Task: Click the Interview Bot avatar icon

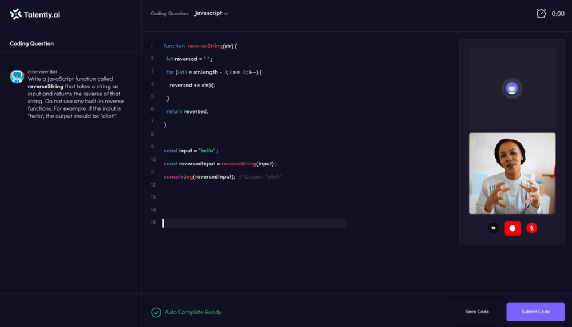Action: click(17, 76)
